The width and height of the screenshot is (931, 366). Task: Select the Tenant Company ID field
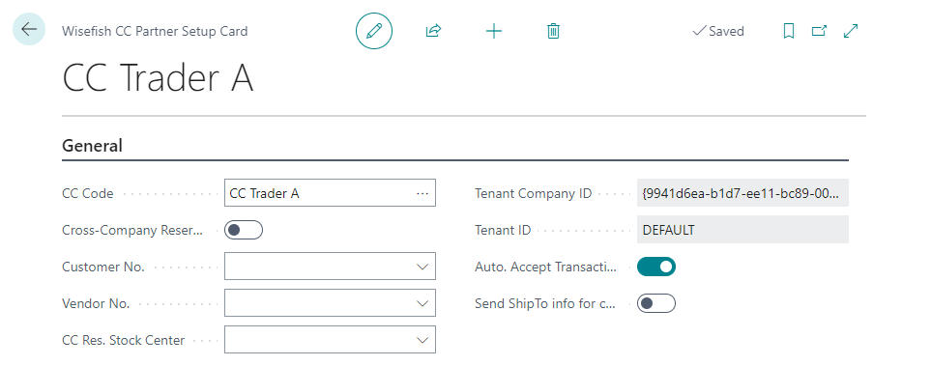[x=742, y=193]
